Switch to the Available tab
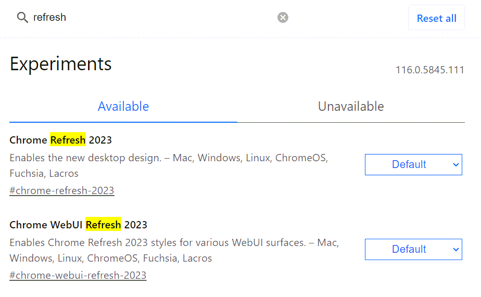The width and height of the screenshot is (481, 297). (x=123, y=107)
